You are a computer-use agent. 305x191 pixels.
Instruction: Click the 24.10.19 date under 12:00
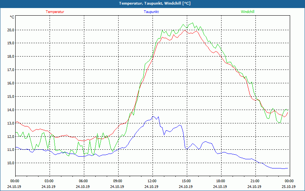click(151, 186)
